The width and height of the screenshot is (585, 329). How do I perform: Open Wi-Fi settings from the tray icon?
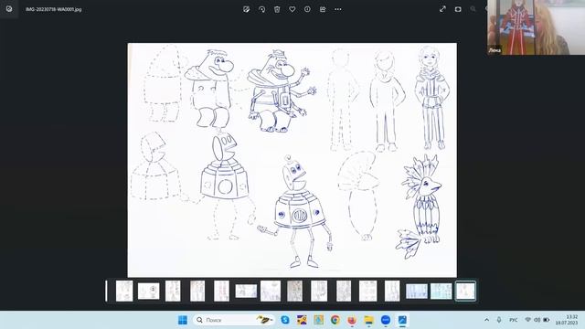(528, 320)
